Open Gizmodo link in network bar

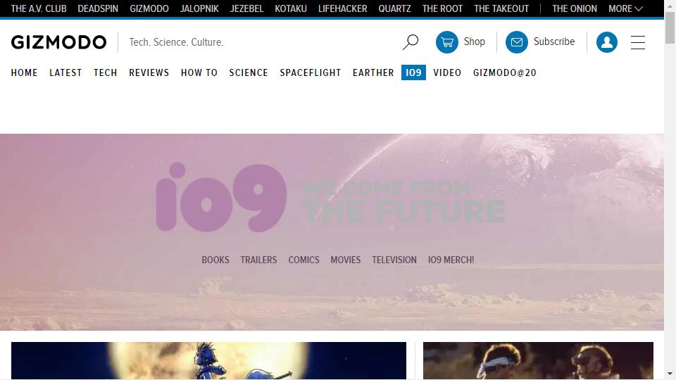pyautogui.click(x=149, y=8)
